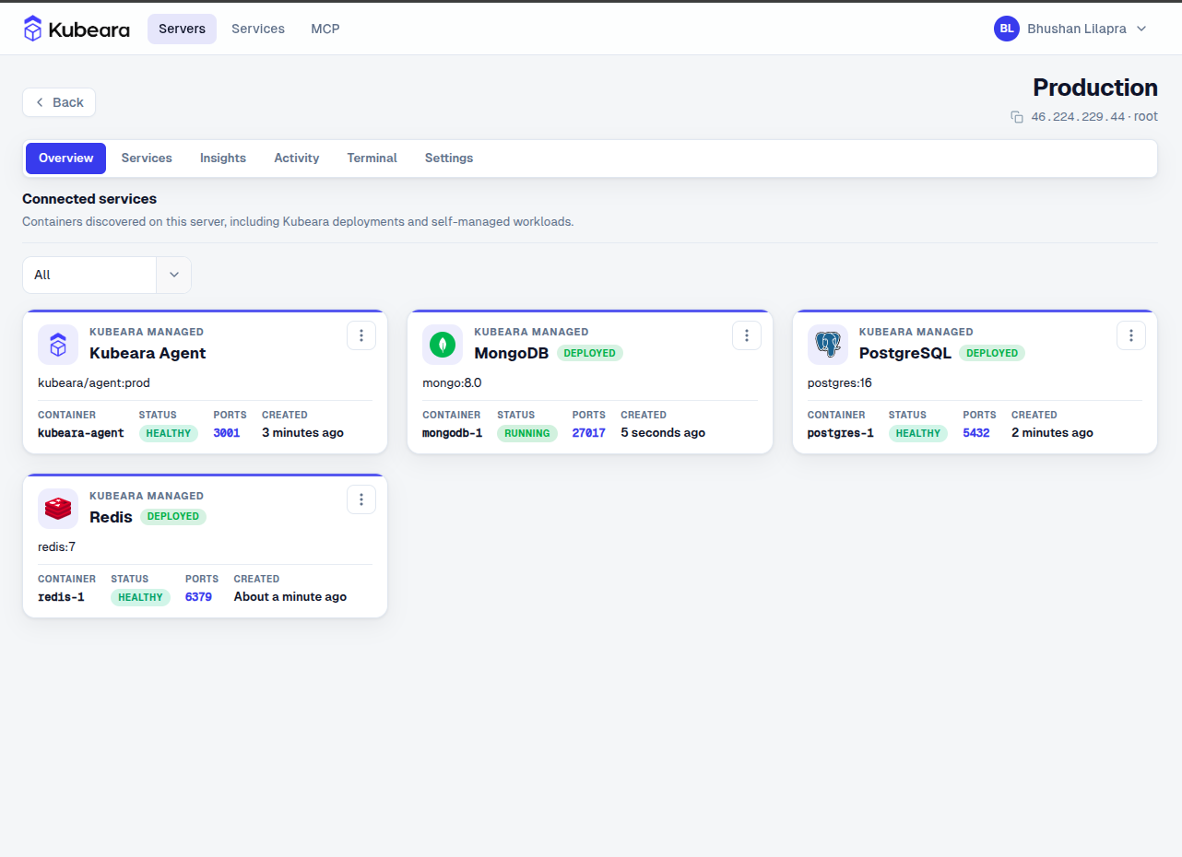The height and width of the screenshot is (857, 1182).
Task: Click the MongoDB card title
Action: tap(512, 353)
